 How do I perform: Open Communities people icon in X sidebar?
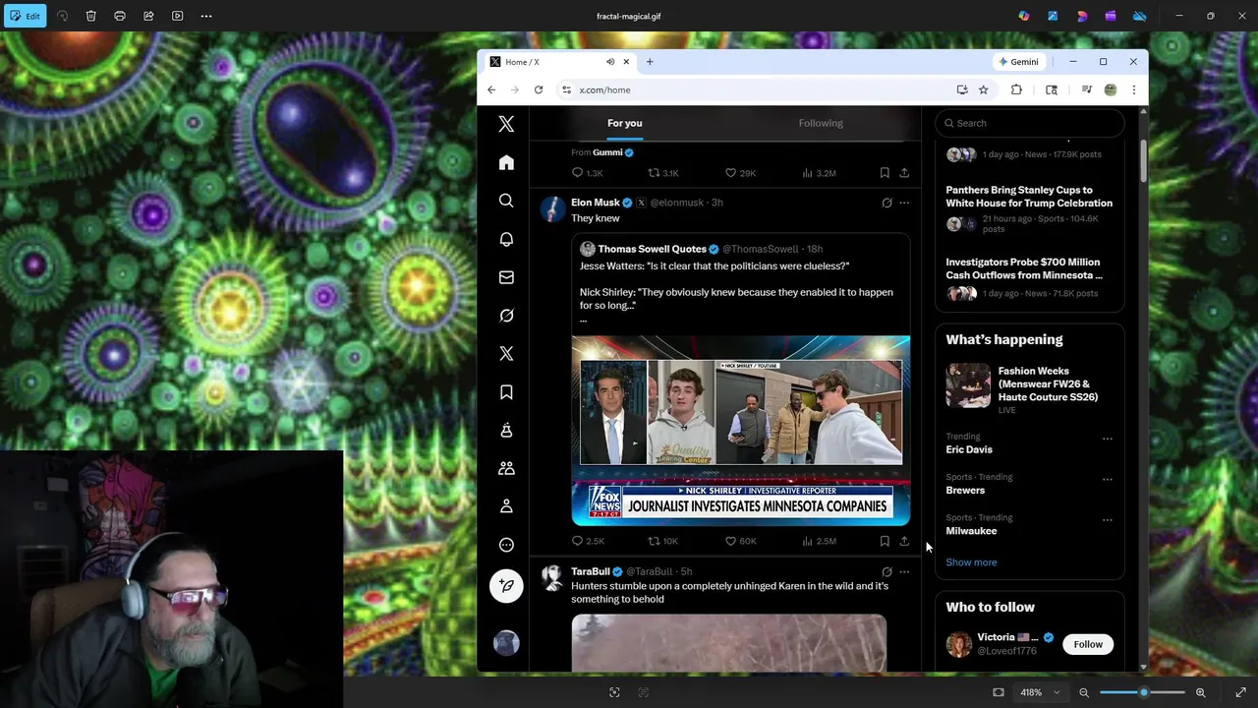pos(506,468)
